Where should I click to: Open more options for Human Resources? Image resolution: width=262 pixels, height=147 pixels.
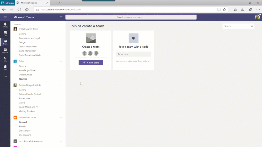click(x=61, y=117)
